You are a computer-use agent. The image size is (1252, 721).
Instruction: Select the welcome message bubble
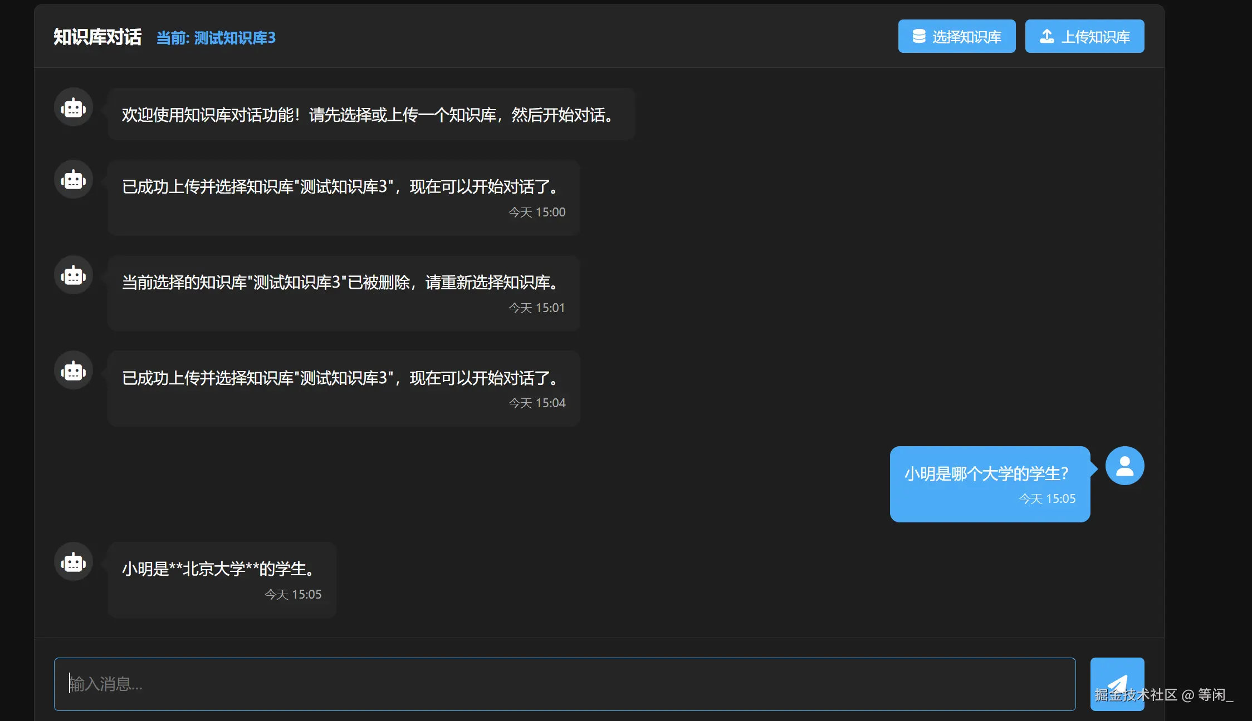[370, 114]
